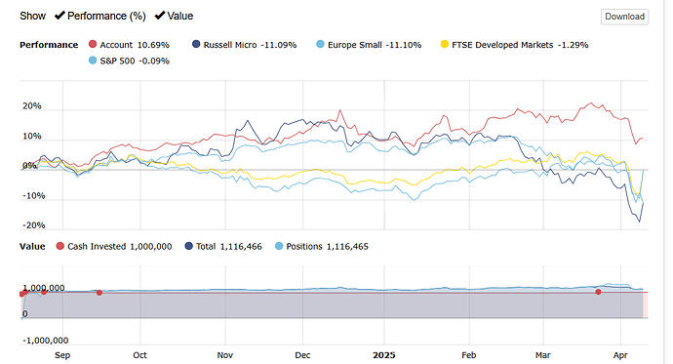Screen dimensions: 673x364
Task: Click the Europe Small -11.10% legend label
Action: (x=375, y=45)
